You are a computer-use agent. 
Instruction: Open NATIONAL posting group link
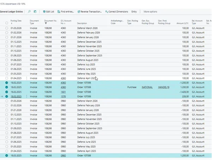(x=147, y=87)
